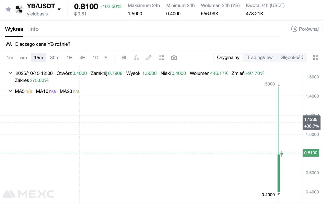Viewport: 323px width, 203px height.
Task: Click the 0.8100 current price tag
Action: [311, 153]
